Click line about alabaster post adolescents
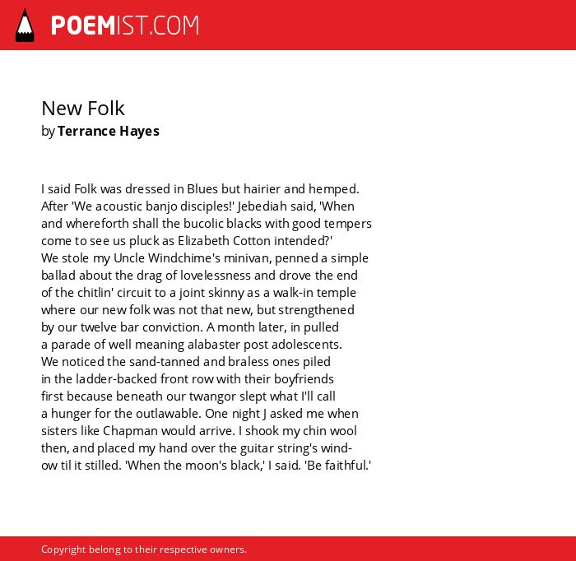Viewport: 576px width, 561px height. coord(192,345)
